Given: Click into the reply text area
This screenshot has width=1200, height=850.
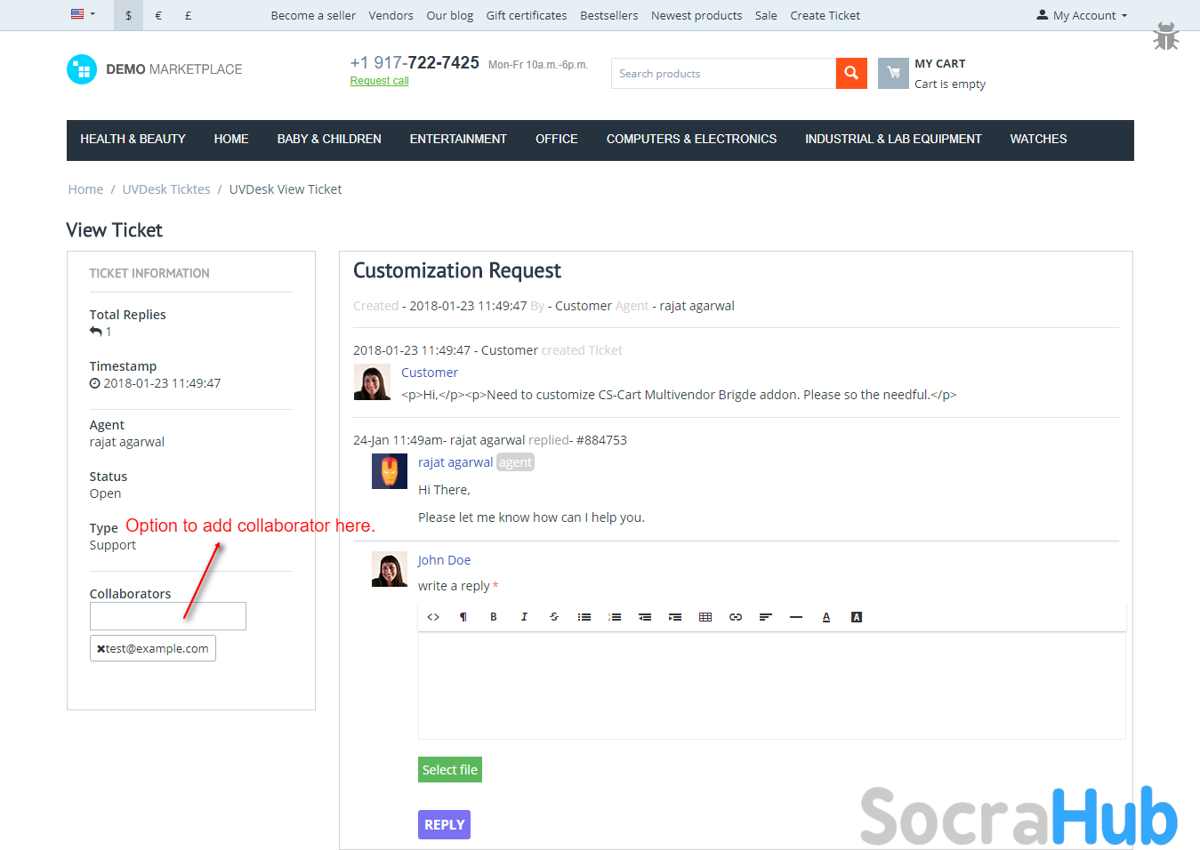Looking at the screenshot, I should 772,686.
